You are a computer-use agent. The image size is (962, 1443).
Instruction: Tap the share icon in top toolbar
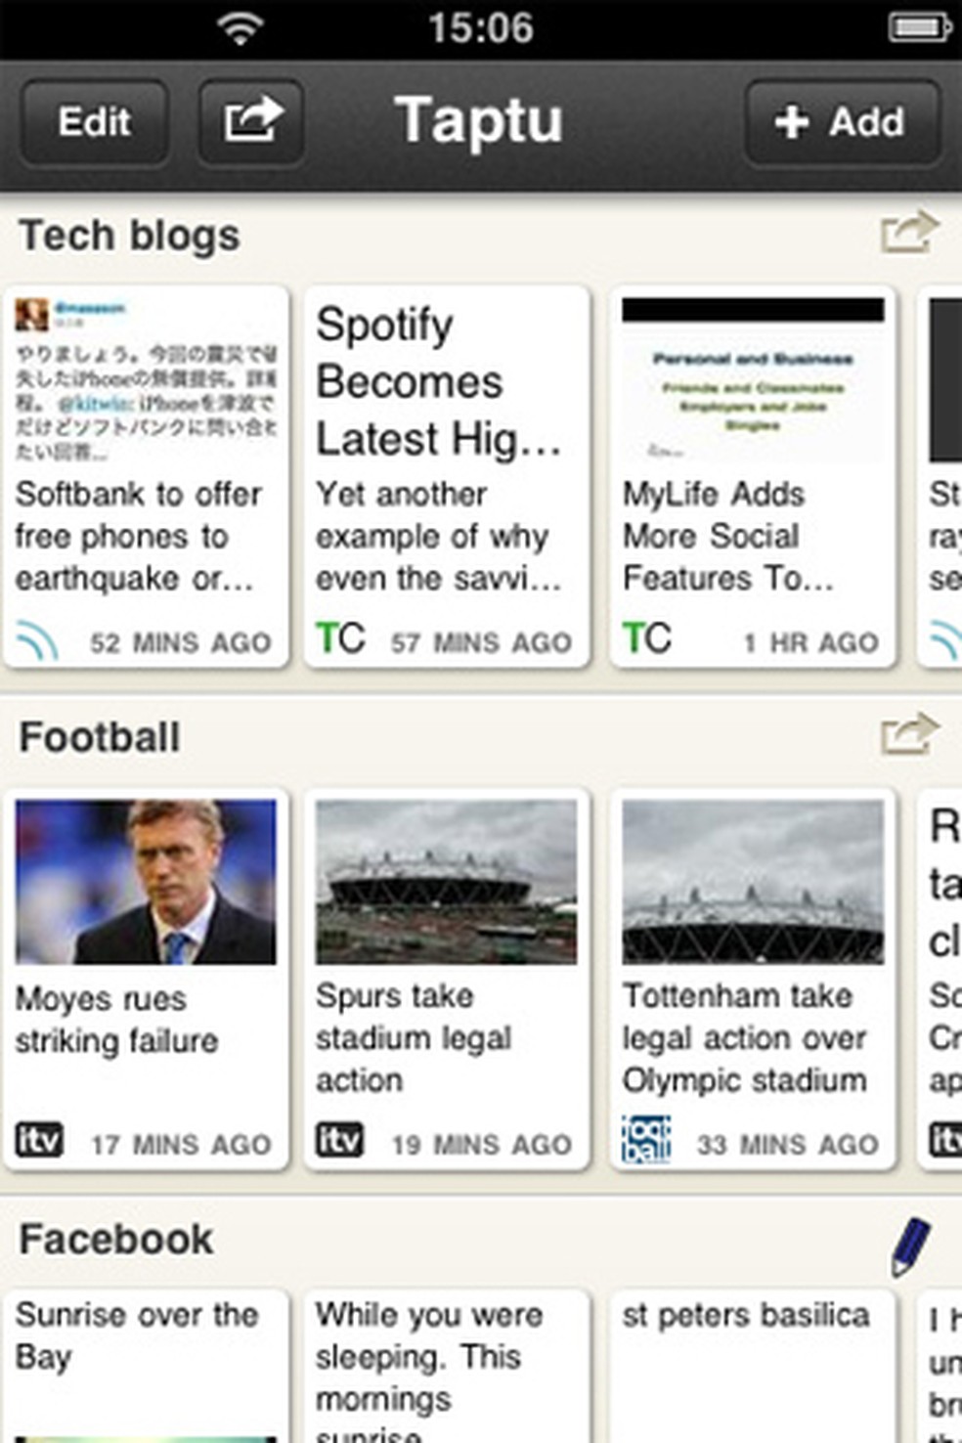[x=251, y=121]
